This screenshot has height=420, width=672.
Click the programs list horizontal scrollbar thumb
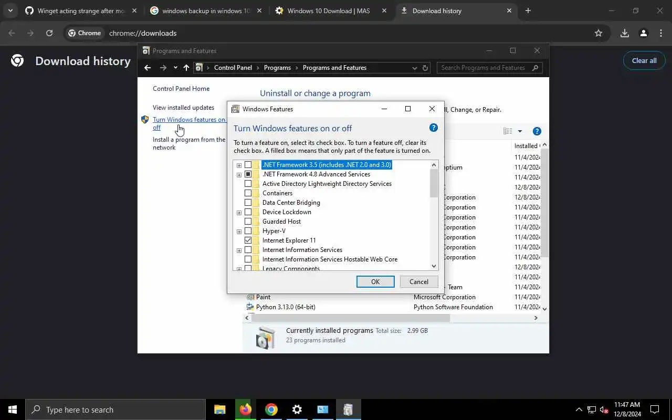(351, 318)
